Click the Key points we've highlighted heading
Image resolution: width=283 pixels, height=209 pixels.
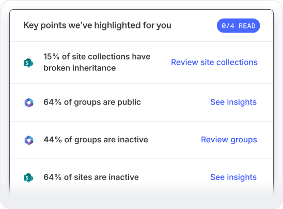[x=97, y=25]
